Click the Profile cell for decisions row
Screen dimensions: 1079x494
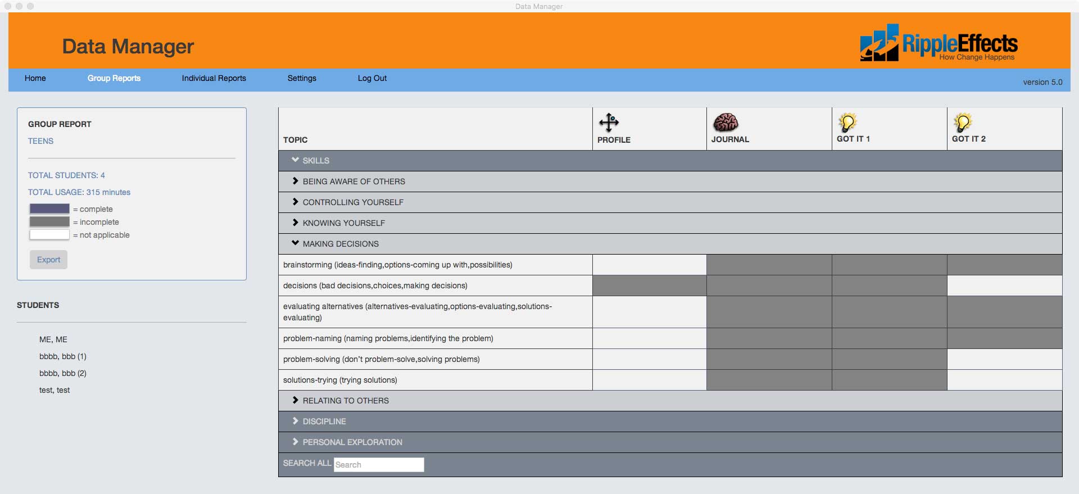click(650, 285)
